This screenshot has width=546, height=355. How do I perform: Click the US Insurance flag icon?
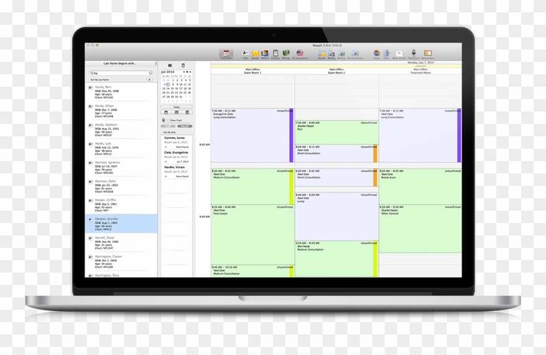click(300, 54)
